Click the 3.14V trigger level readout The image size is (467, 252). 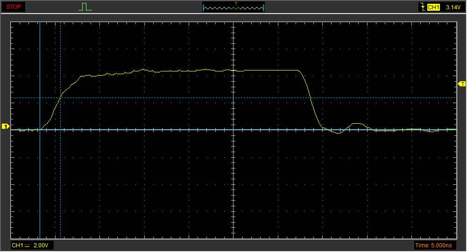[x=453, y=7]
